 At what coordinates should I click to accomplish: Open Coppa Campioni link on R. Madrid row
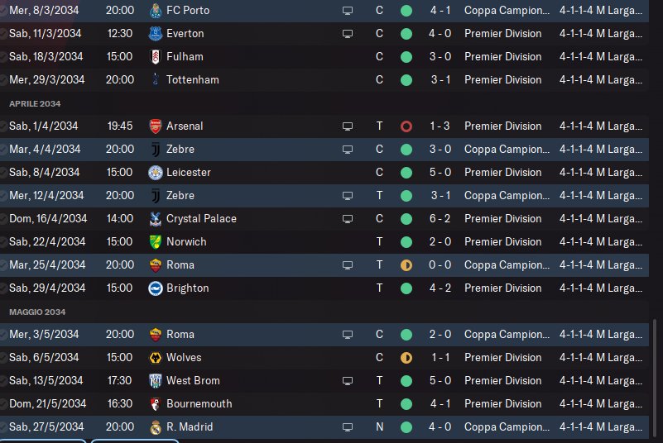pyautogui.click(x=507, y=427)
